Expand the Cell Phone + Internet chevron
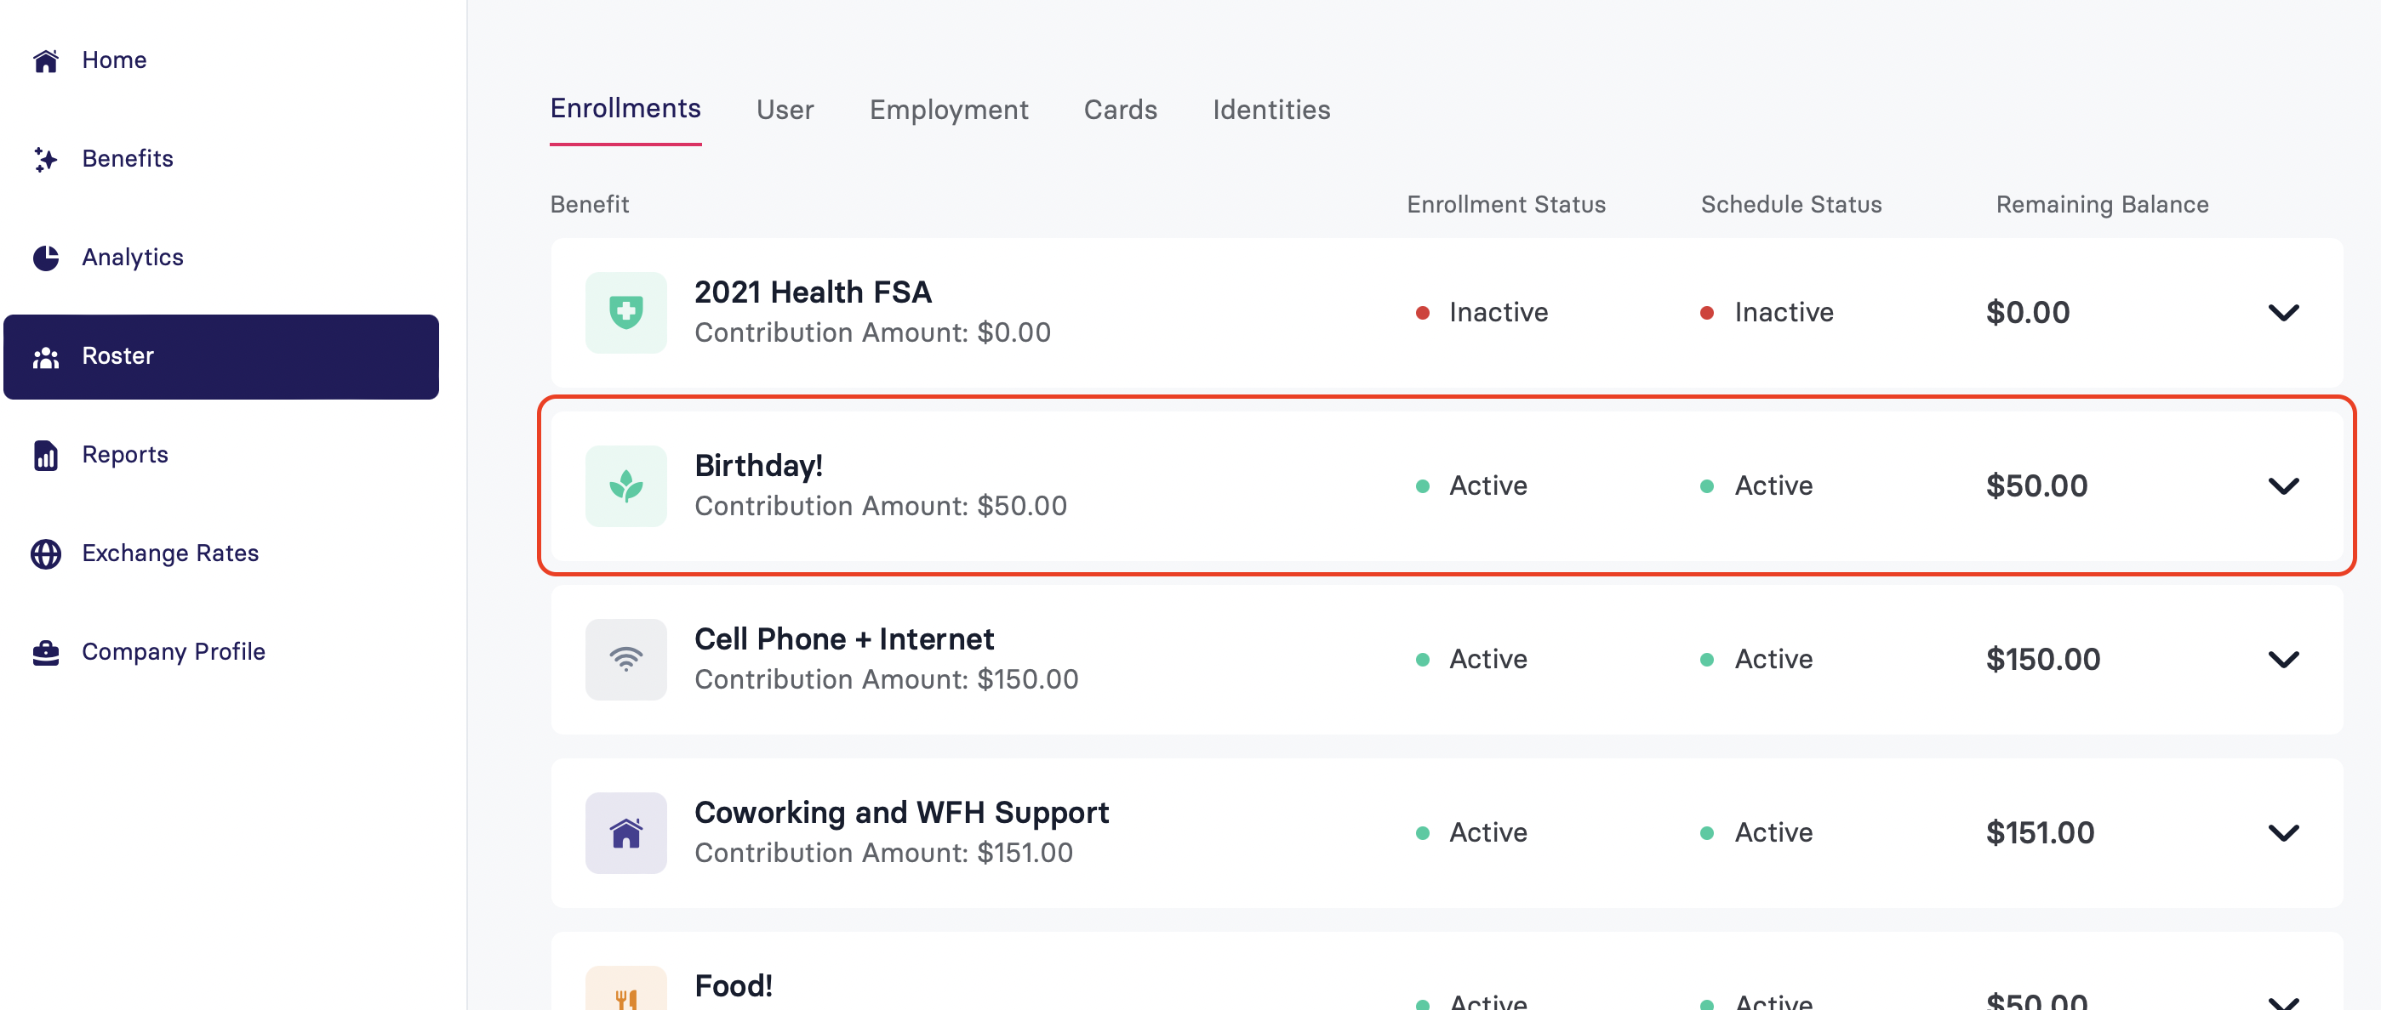Viewport: 2381px width, 1010px height. [x=2283, y=660]
